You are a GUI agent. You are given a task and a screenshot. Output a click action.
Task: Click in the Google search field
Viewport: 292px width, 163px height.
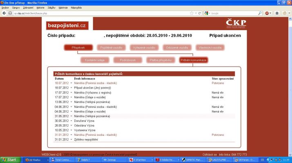click(234, 13)
